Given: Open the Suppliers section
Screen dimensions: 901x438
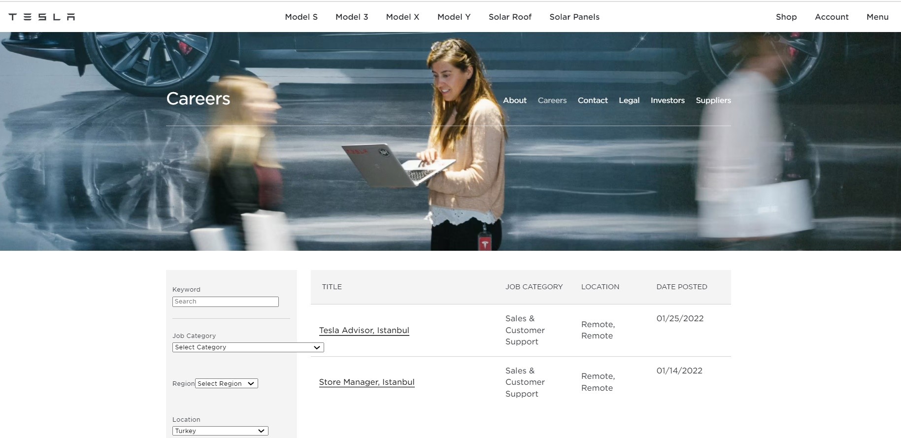Looking at the screenshot, I should [x=713, y=101].
